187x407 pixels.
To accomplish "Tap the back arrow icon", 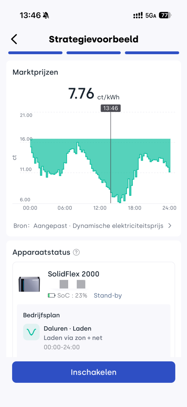I will pyautogui.click(x=14, y=39).
